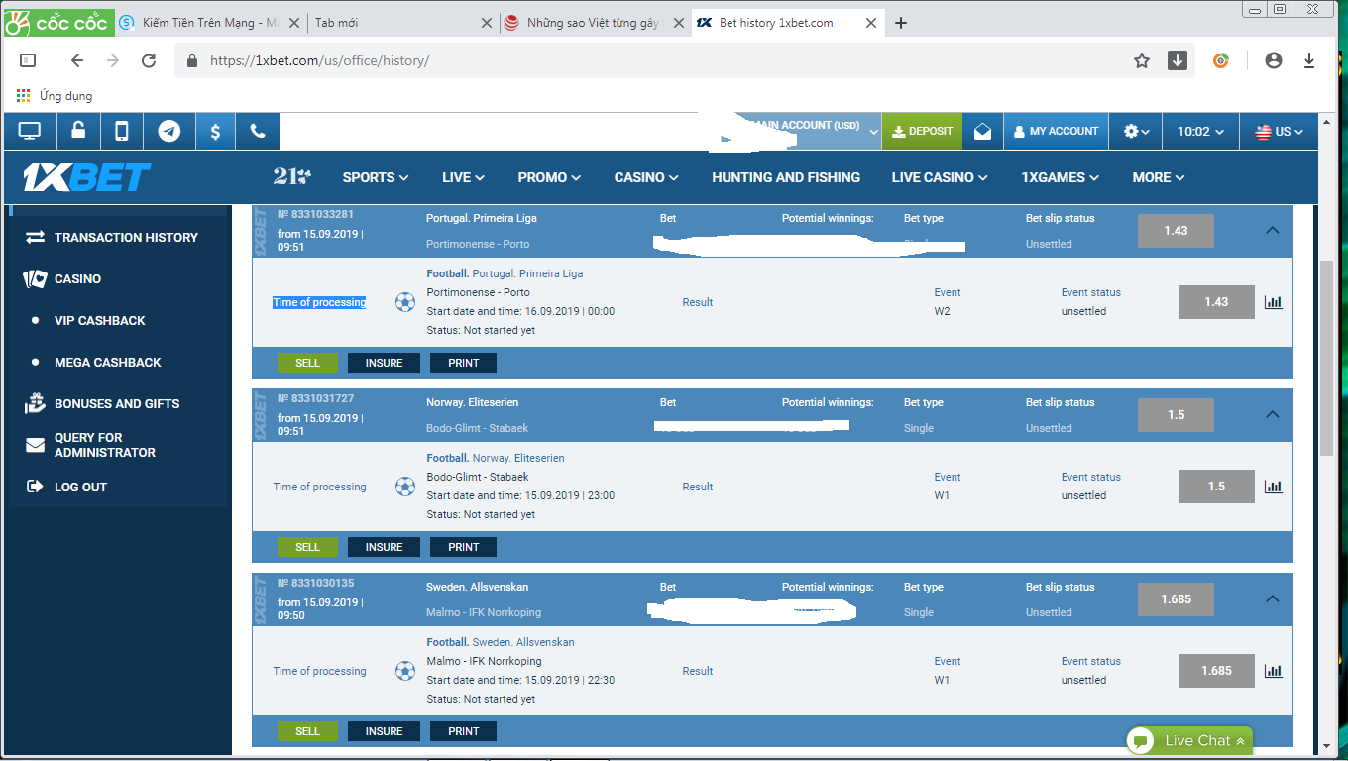Reload the current page

pos(149,60)
